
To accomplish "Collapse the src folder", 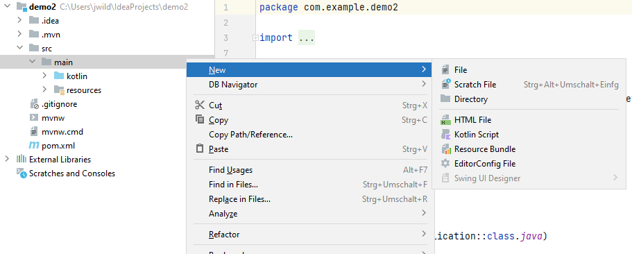I will 19,48.
